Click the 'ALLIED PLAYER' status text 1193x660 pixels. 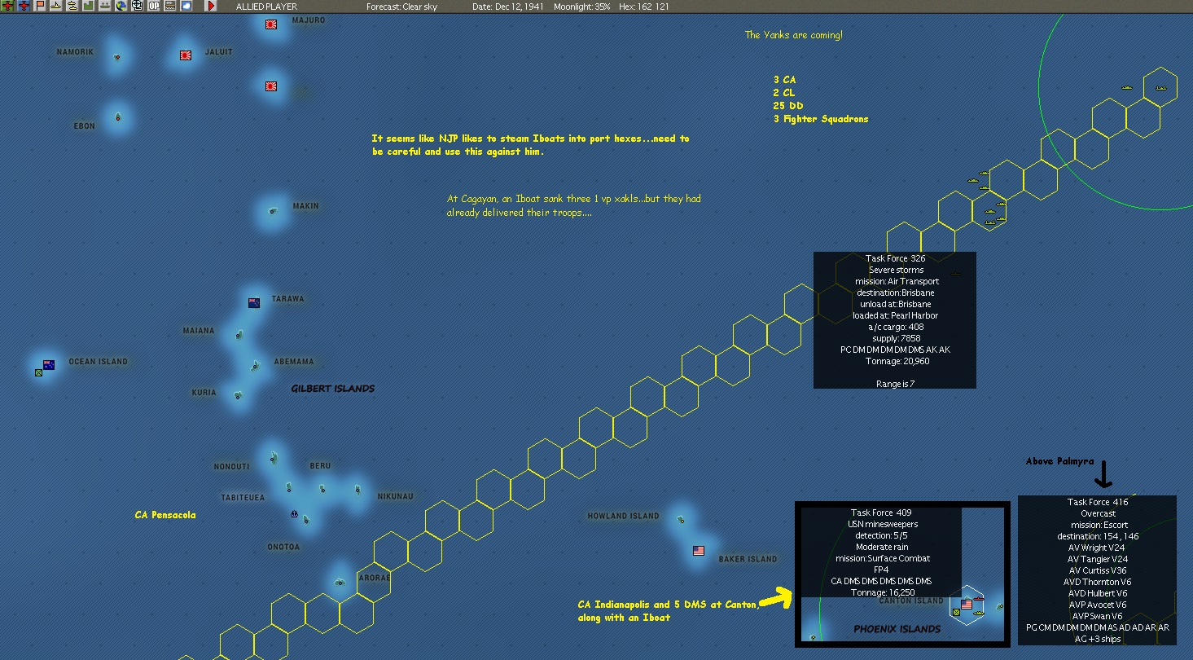266,7
